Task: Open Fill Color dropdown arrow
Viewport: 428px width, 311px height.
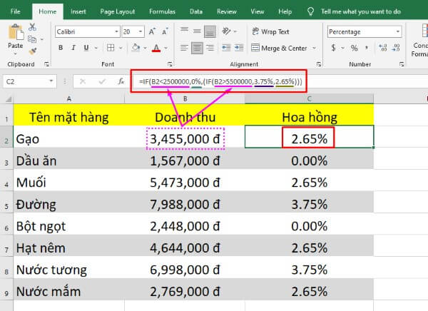Action: pyautogui.click(x=146, y=48)
